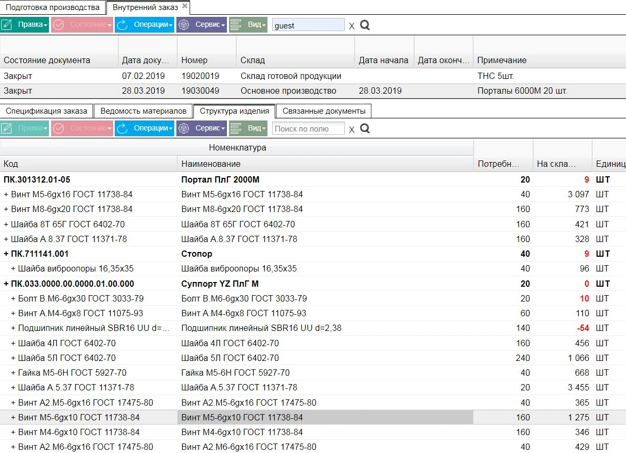Open the lower panel 'Сервис' gear menu
The image size is (626, 453).
[x=202, y=128]
